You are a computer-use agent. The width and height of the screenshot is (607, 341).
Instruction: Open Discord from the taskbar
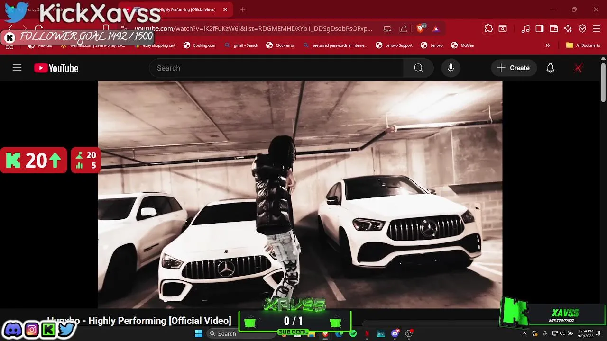point(395,333)
